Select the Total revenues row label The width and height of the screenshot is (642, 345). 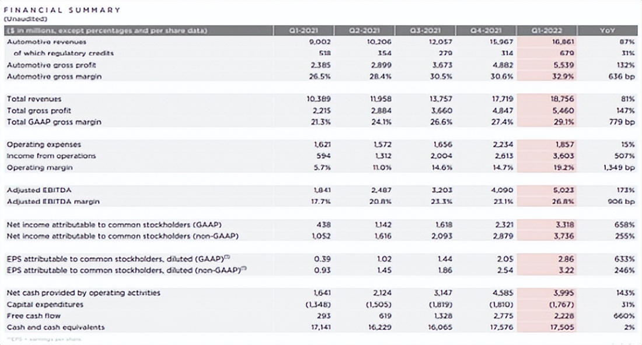pyautogui.click(x=34, y=99)
